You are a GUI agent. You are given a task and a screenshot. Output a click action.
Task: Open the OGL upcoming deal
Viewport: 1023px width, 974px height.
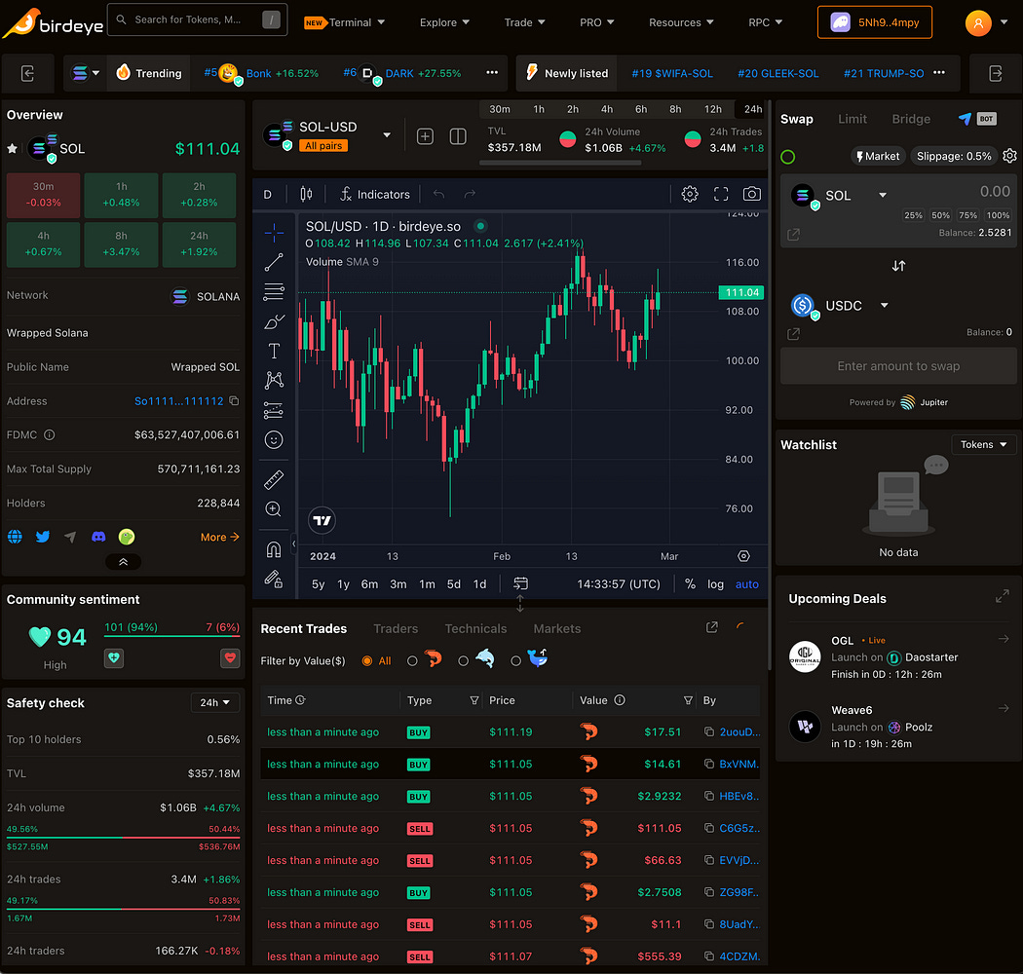coord(898,656)
